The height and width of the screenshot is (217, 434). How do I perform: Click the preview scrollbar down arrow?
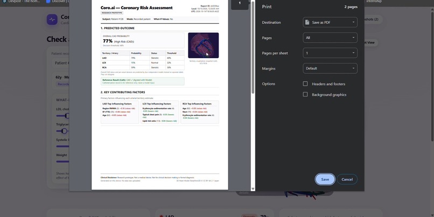253,189
